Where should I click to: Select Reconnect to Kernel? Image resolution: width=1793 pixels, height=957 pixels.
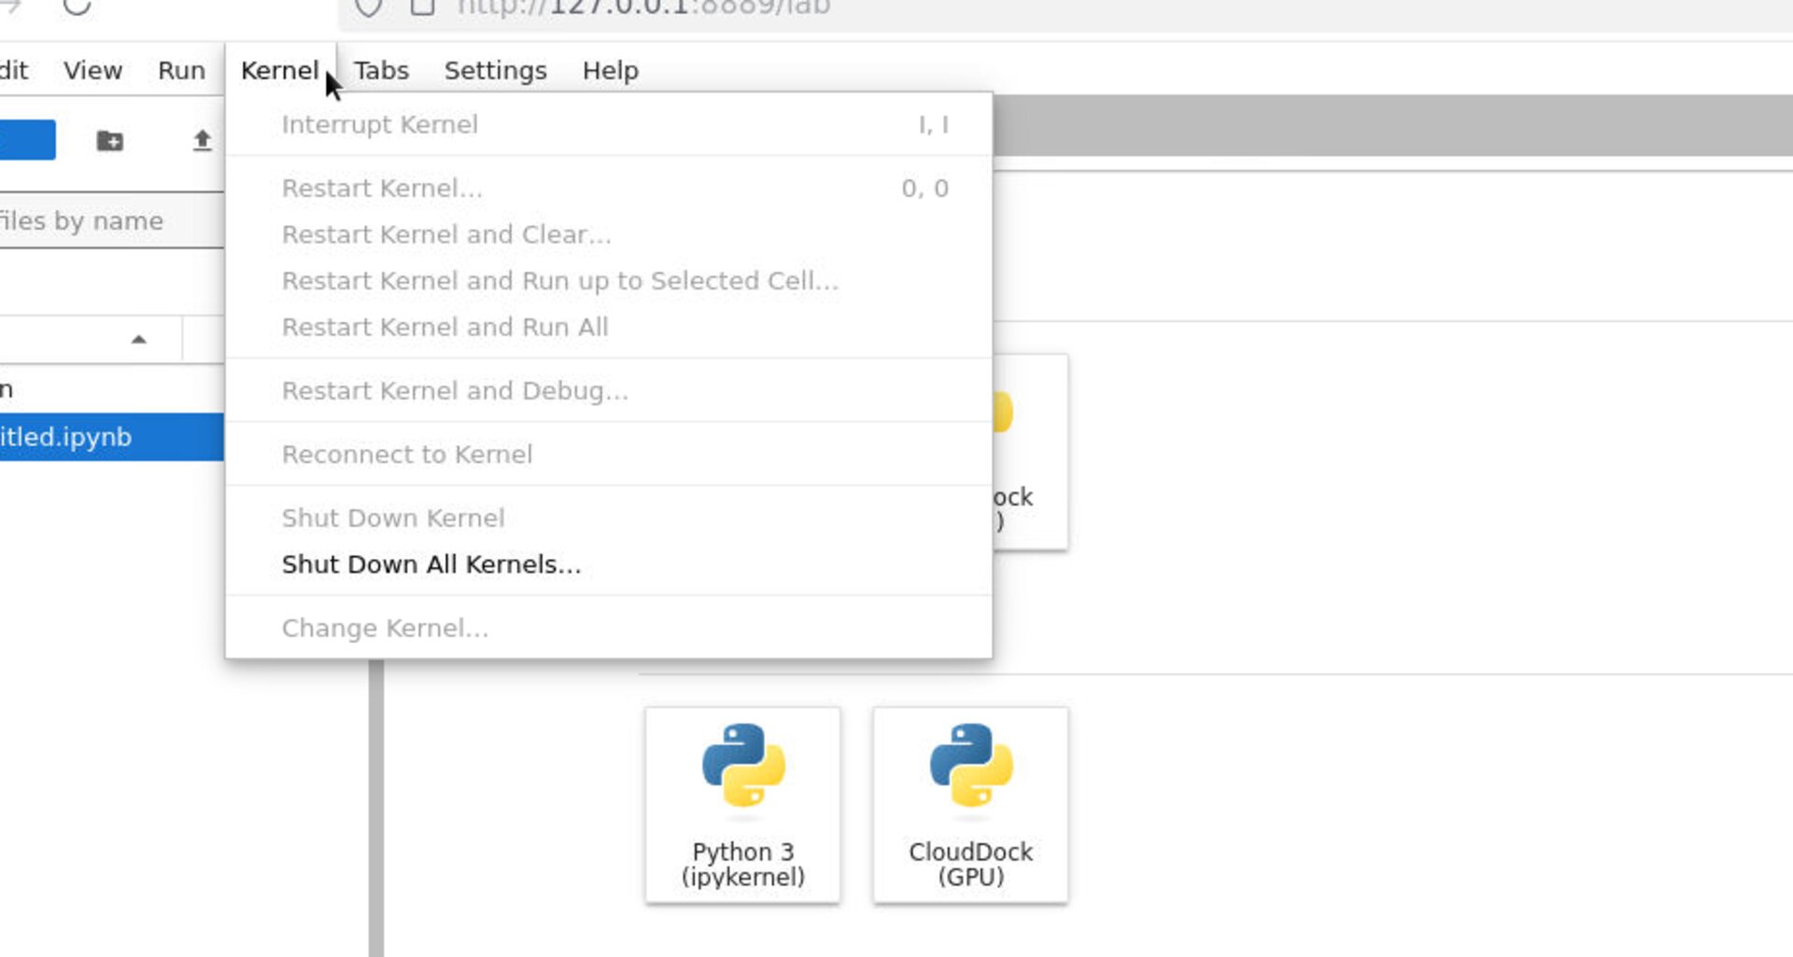[407, 454]
